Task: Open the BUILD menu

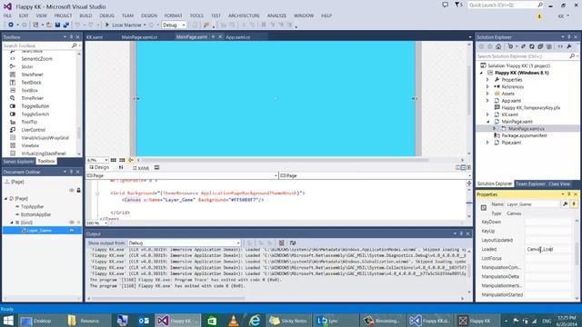Action: [x=85, y=15]
